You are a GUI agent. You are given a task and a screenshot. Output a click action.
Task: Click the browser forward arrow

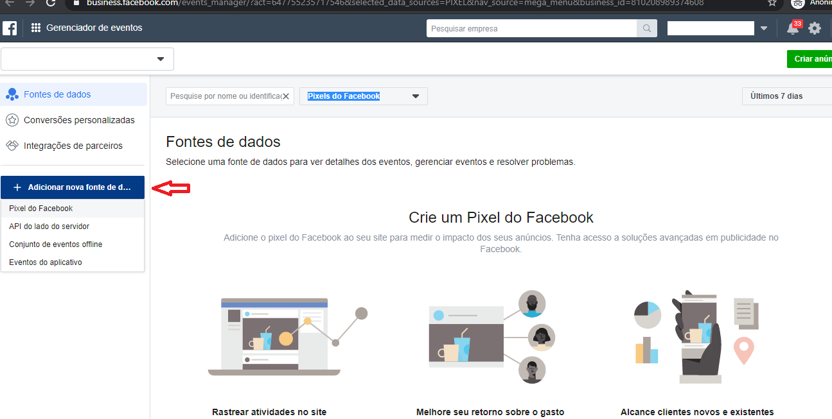point(30,3)
